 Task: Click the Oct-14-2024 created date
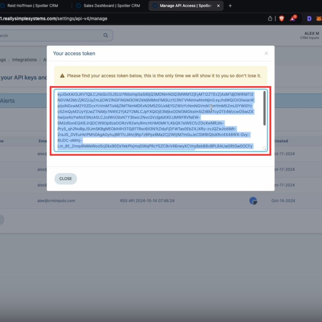(x=283, y=201)
